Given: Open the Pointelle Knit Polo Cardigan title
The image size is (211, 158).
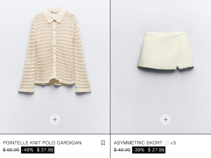Looking at the screenshot, I should 42,143.
